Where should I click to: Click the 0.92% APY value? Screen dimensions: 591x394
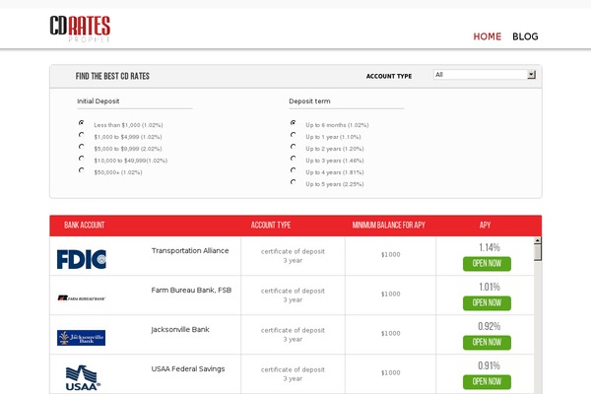(490, 326)
